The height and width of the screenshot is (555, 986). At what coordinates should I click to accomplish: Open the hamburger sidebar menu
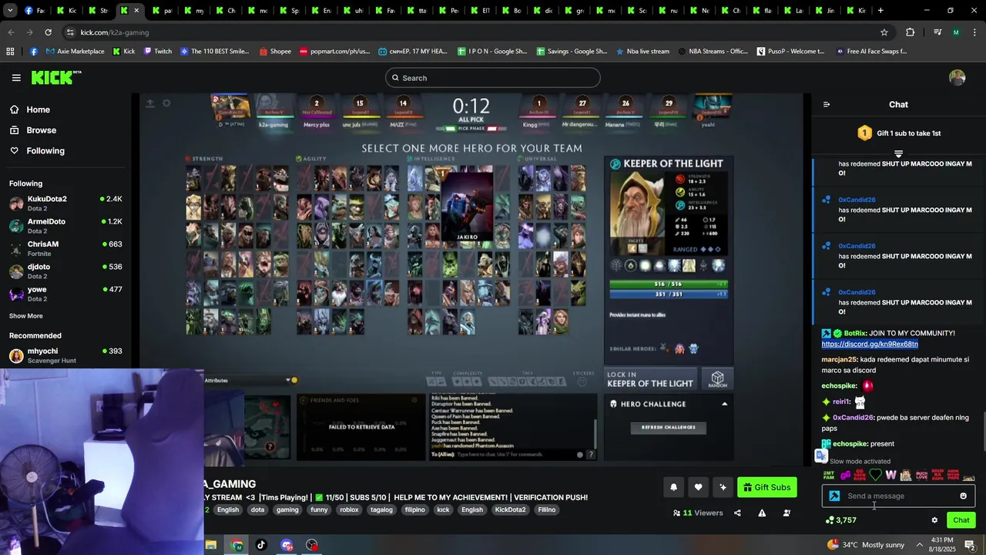click(16, 78)
